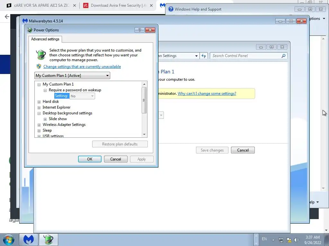This screenshot has width=329, height=246.
Task: Click Windows Help and Support question icon
Action: click(x=171, y=9)
